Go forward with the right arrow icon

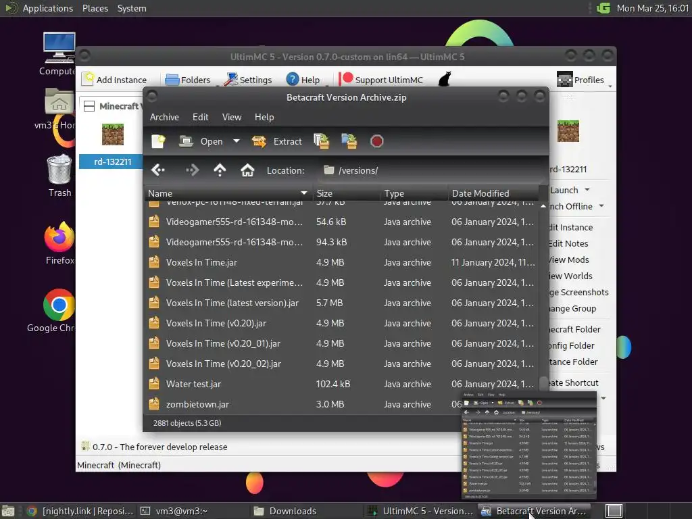pyautogui.click(x=193, y=170)
